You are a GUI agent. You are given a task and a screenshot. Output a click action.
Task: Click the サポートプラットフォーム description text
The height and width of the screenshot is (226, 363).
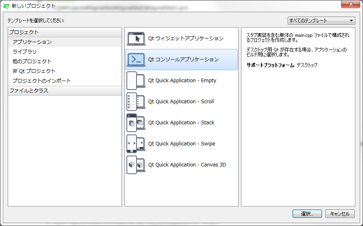(x=282, y=65)
